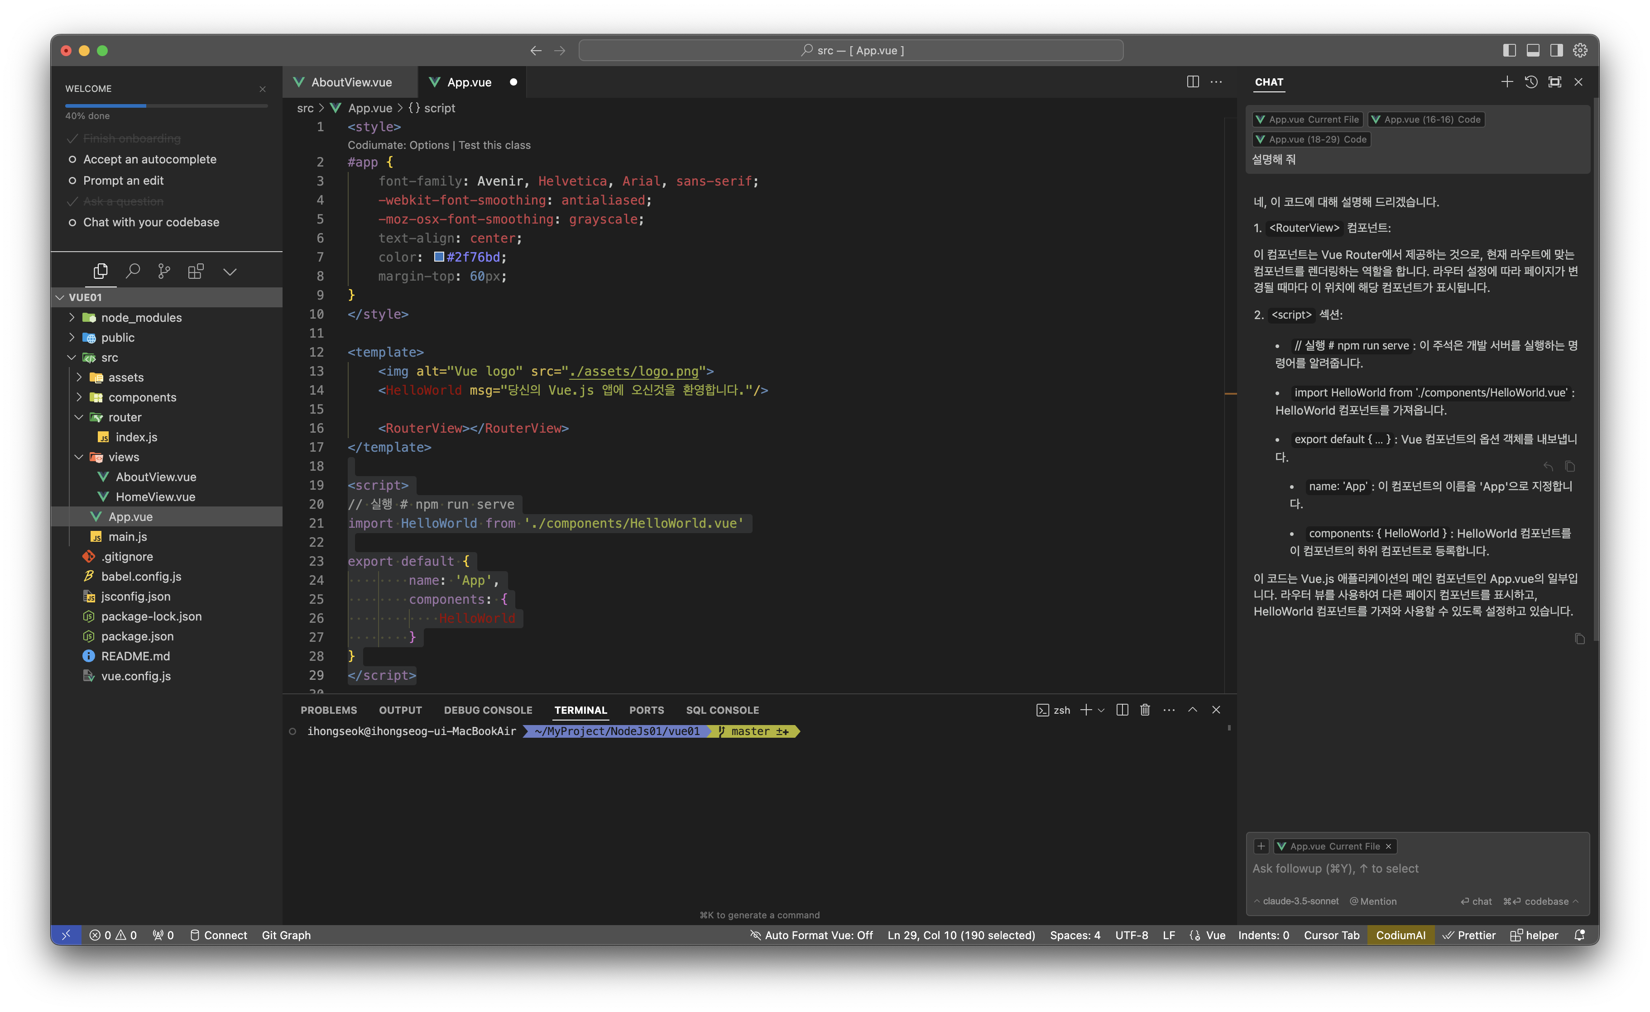Open the Search view icon in sidebar
The height and width of the screenshot is (1012, 1650).
click(133, 271)
